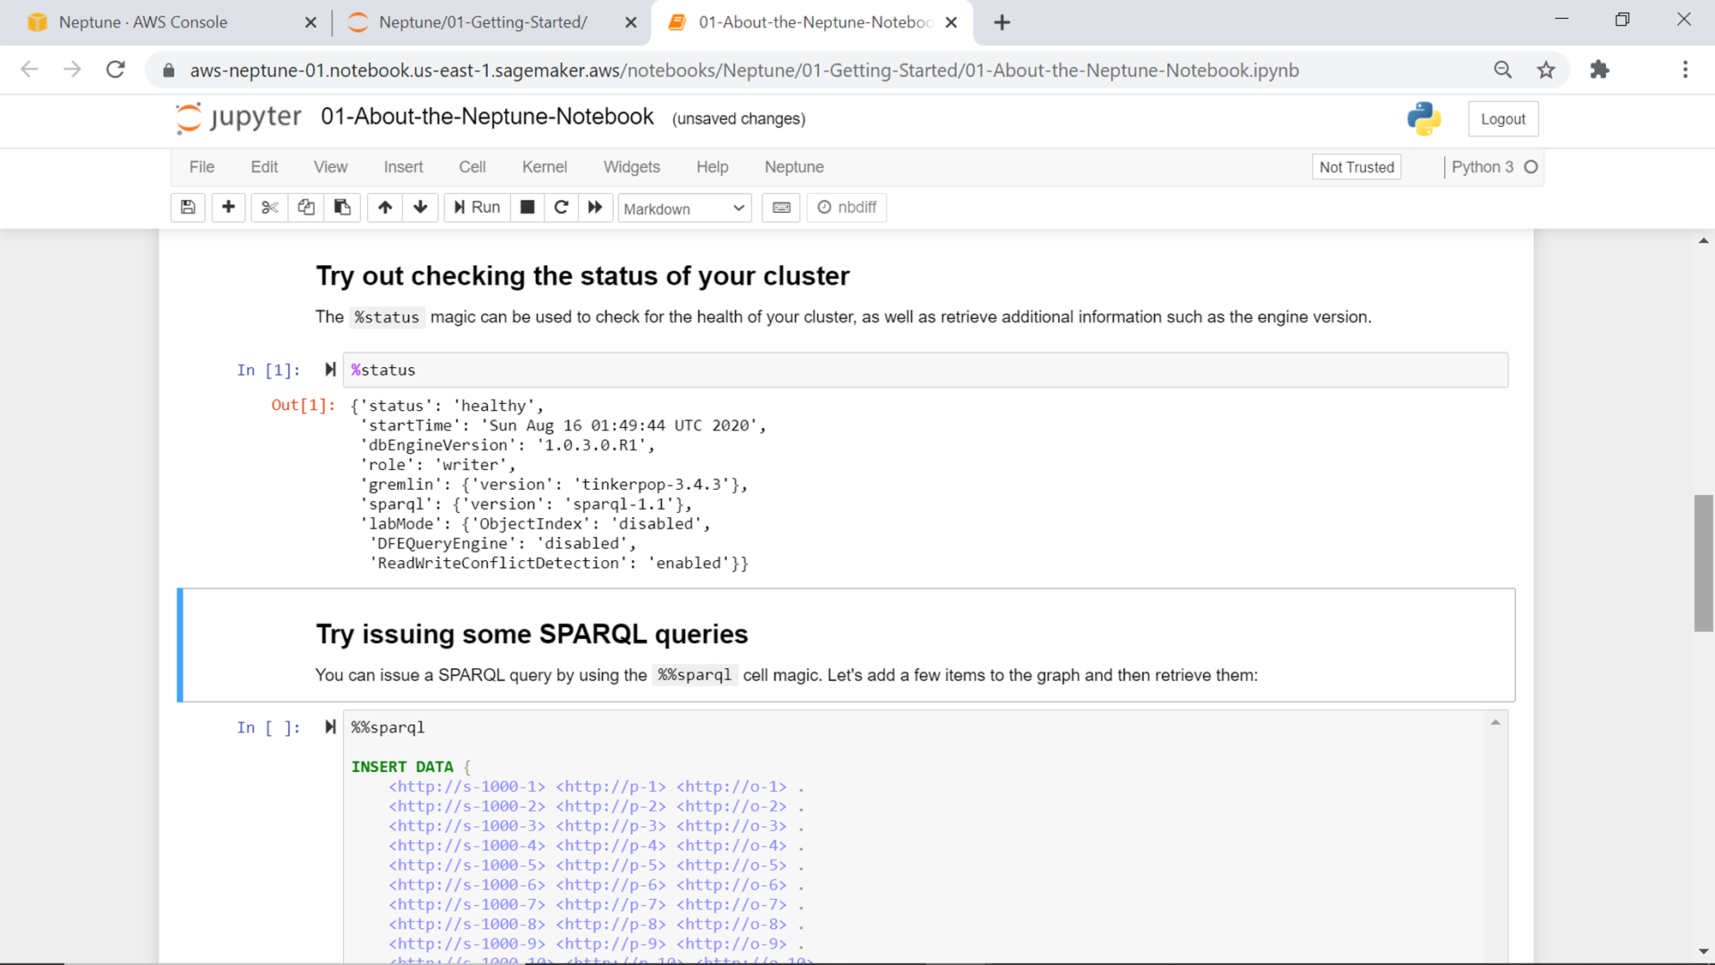The image size is (1715, 965).
Task: Open the command palette keyboard icon
Action: coord(781,208)
